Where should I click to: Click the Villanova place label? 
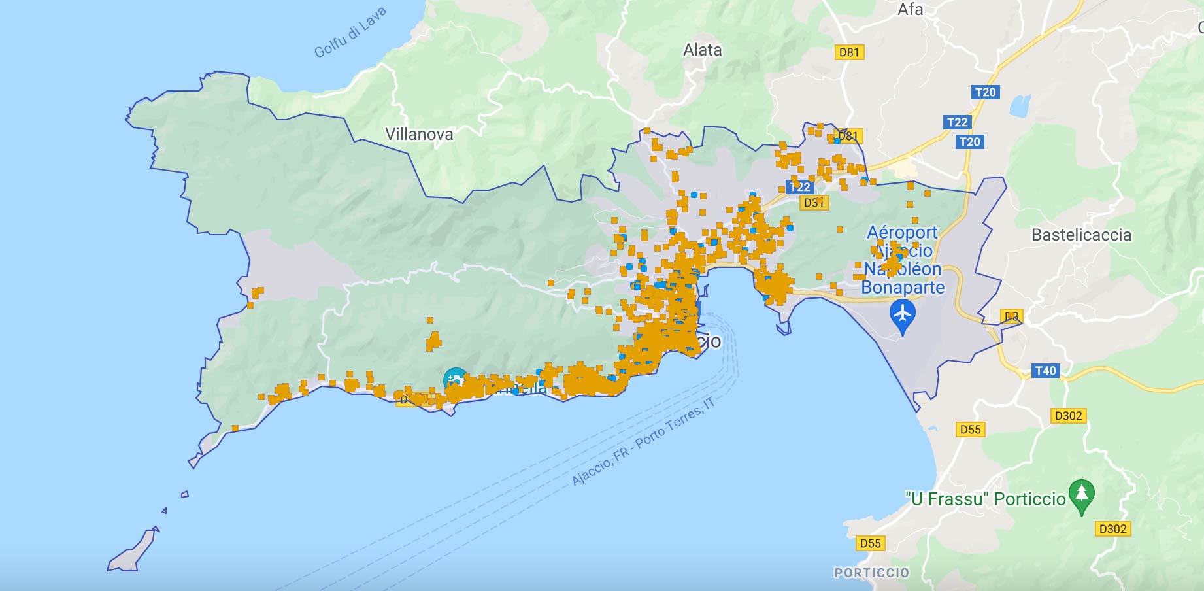[x=419, y=135]
